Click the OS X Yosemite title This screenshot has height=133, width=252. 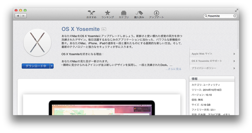(x=81, y=29)
